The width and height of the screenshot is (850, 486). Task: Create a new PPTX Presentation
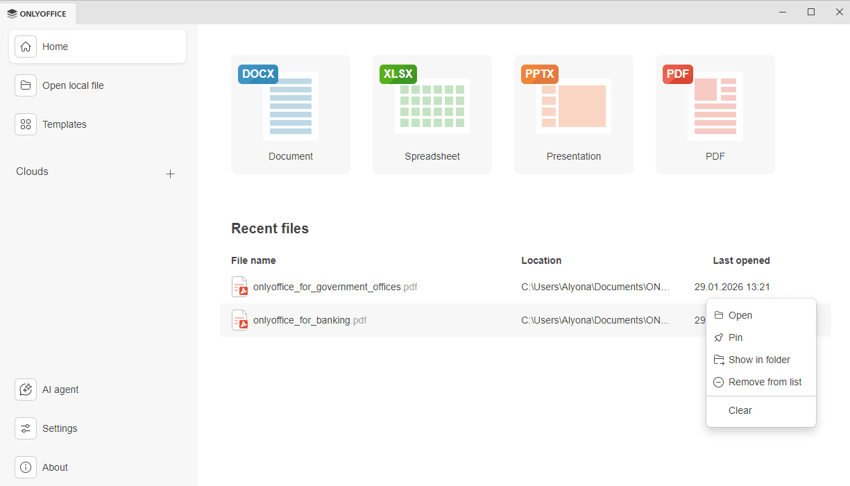pos(574,115)
